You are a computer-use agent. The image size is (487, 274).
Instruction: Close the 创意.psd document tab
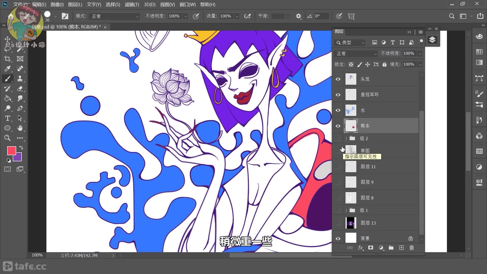[105, 27]
